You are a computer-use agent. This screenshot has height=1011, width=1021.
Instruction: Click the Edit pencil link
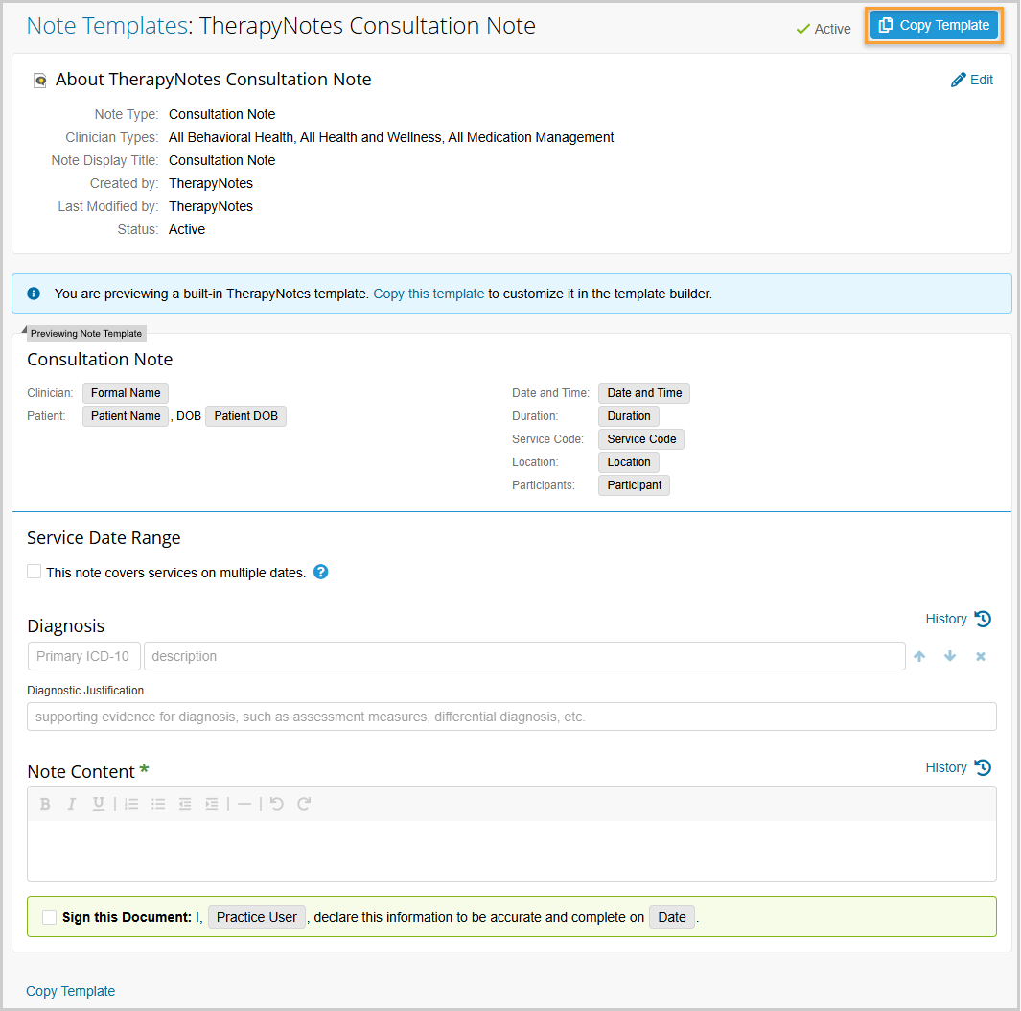click(x=971, y=80)
